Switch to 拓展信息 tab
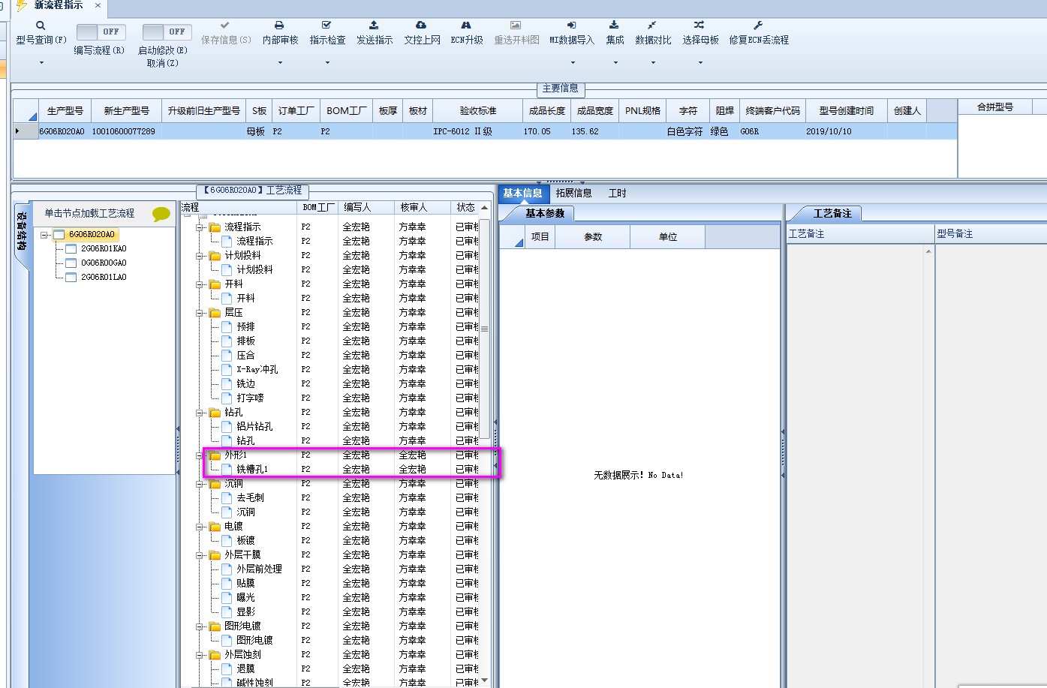This screenshot has height=688, width=1047. pyautogui.click(x=573, y=193)
